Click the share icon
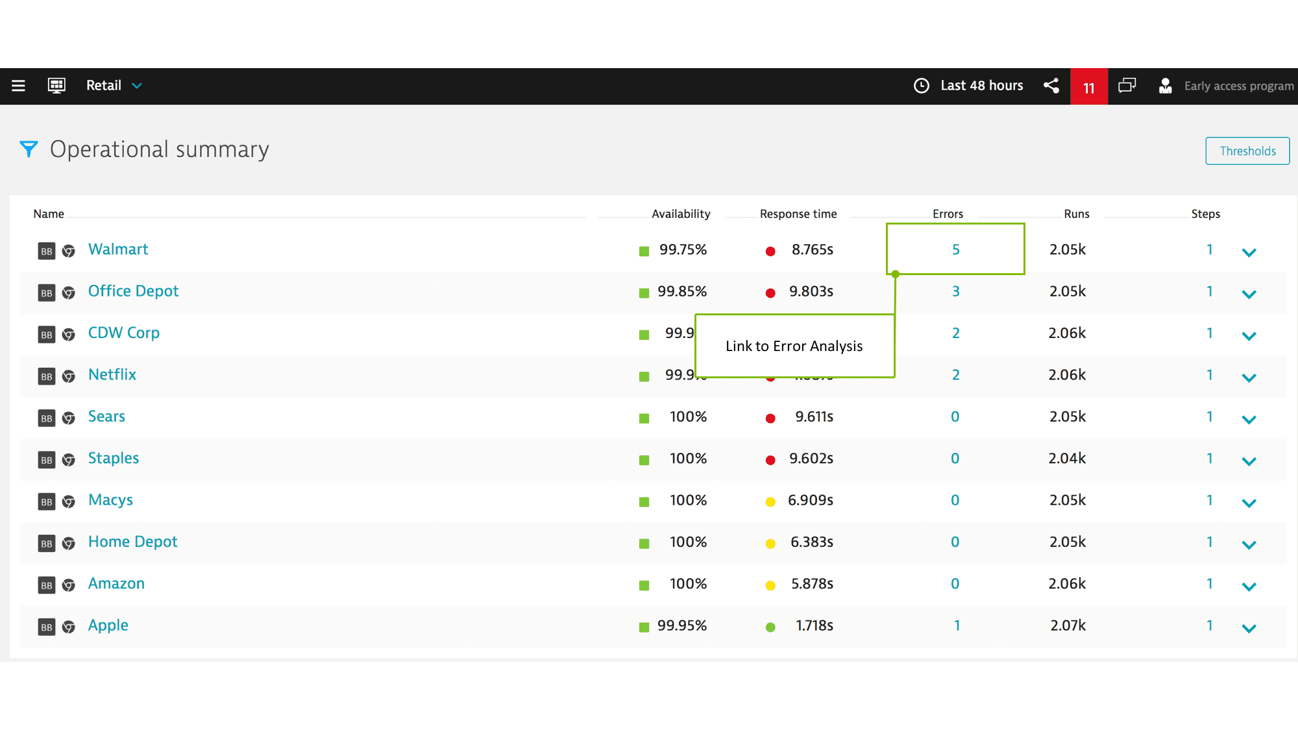The height and width of the screenshot is (730, 1298). (1051, 86)
